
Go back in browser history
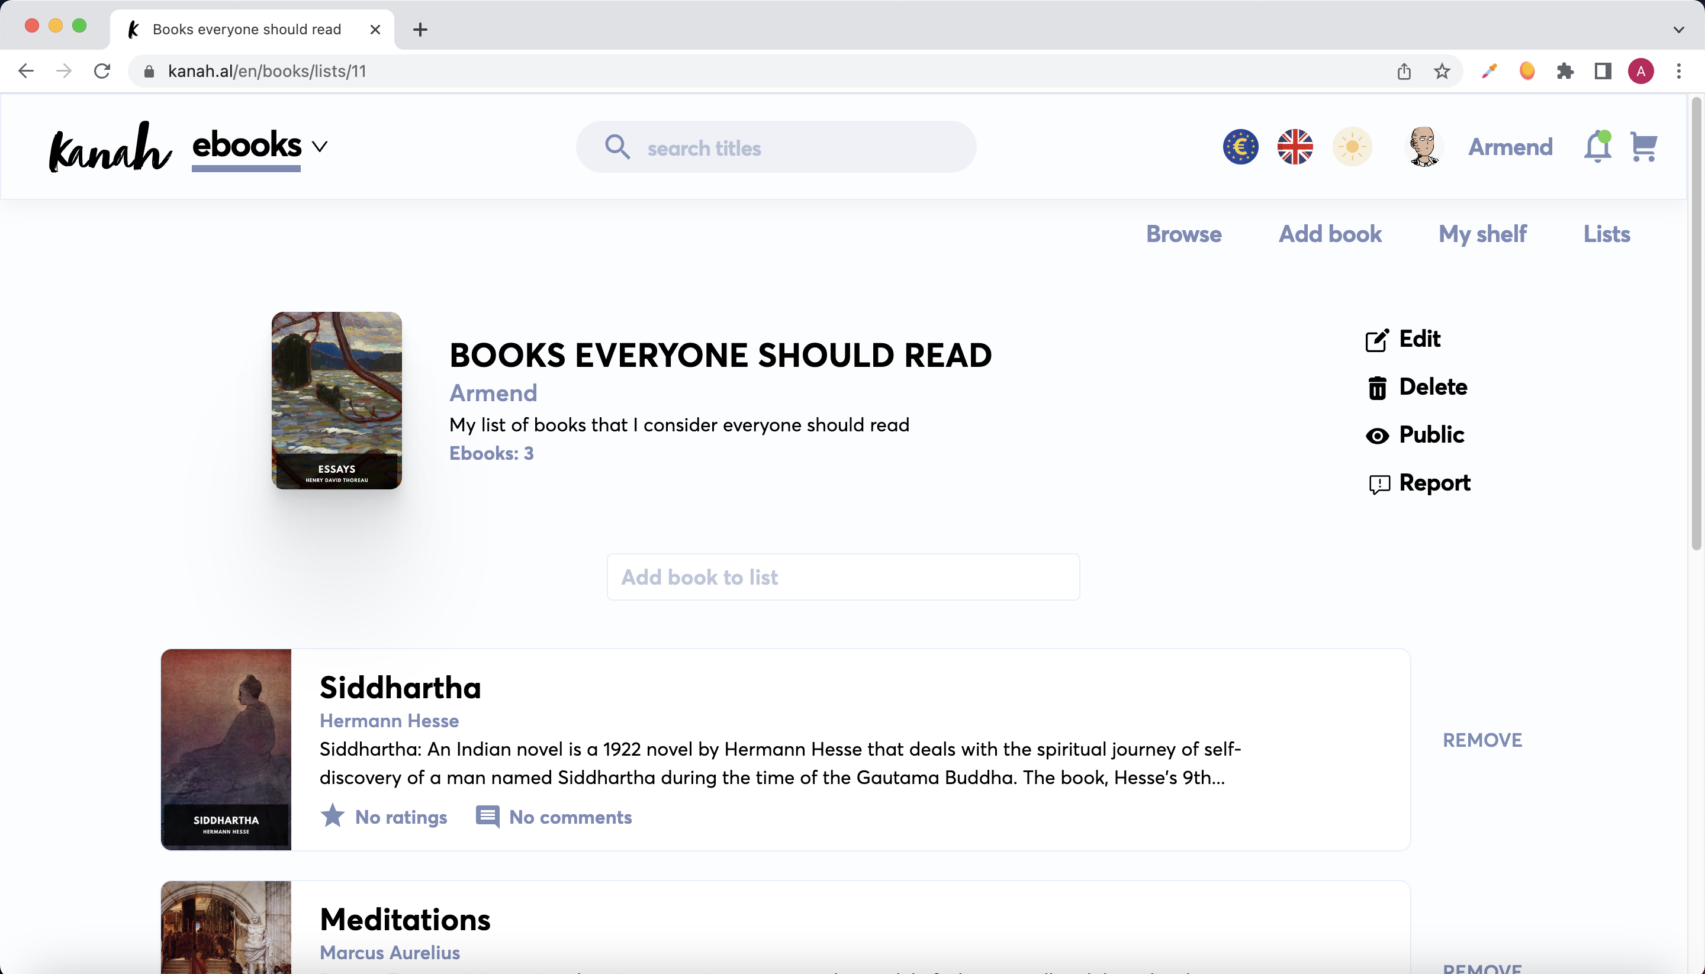tap(25, 71)
